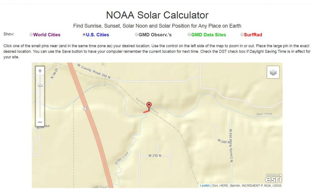Select the U.S. Cities option
This screenshot has height=194, width=314.
coord(84,35)
